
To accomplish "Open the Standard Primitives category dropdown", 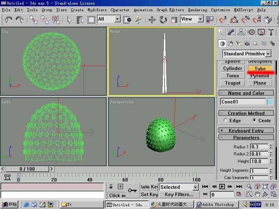I will point(247,54).
